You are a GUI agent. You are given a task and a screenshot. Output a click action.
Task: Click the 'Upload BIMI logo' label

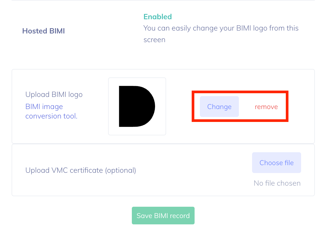click(x=54, y=94)
